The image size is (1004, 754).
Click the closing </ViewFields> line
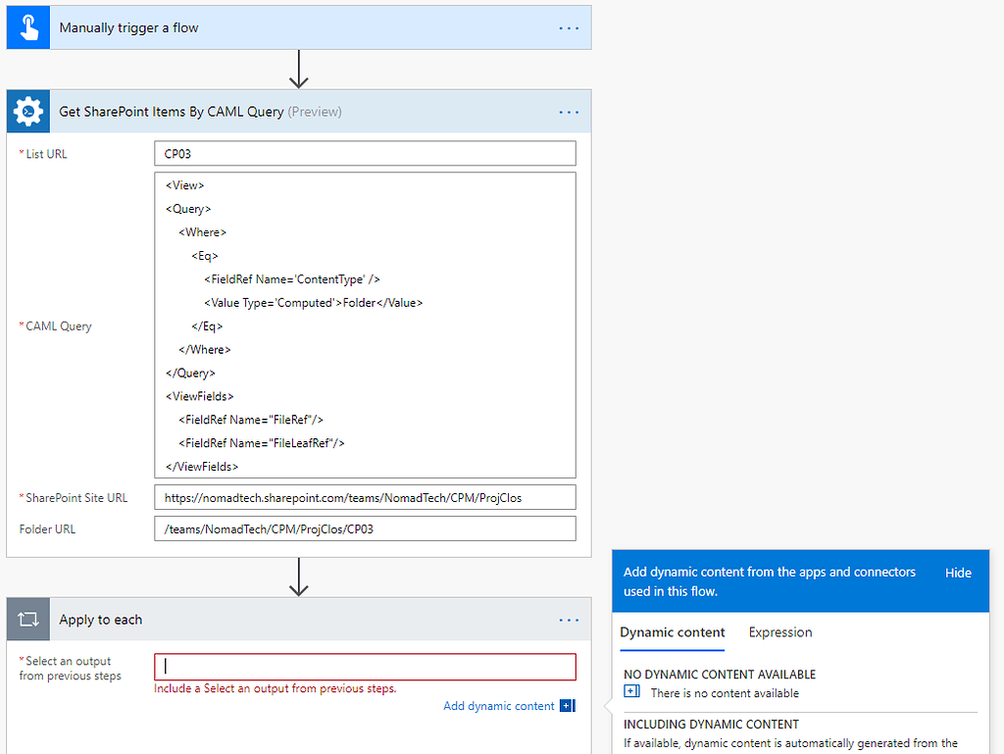tap(202, 467)
